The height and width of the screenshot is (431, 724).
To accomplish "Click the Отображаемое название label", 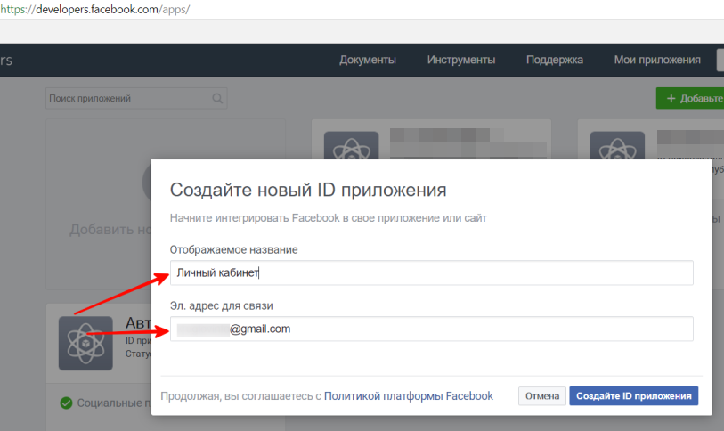I will [x=233, y=250].
